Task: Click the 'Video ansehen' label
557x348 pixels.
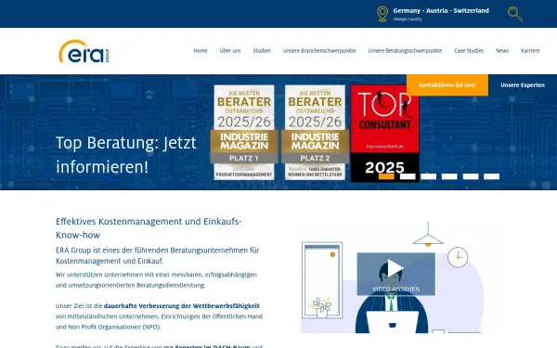Action: coord(396,289)
